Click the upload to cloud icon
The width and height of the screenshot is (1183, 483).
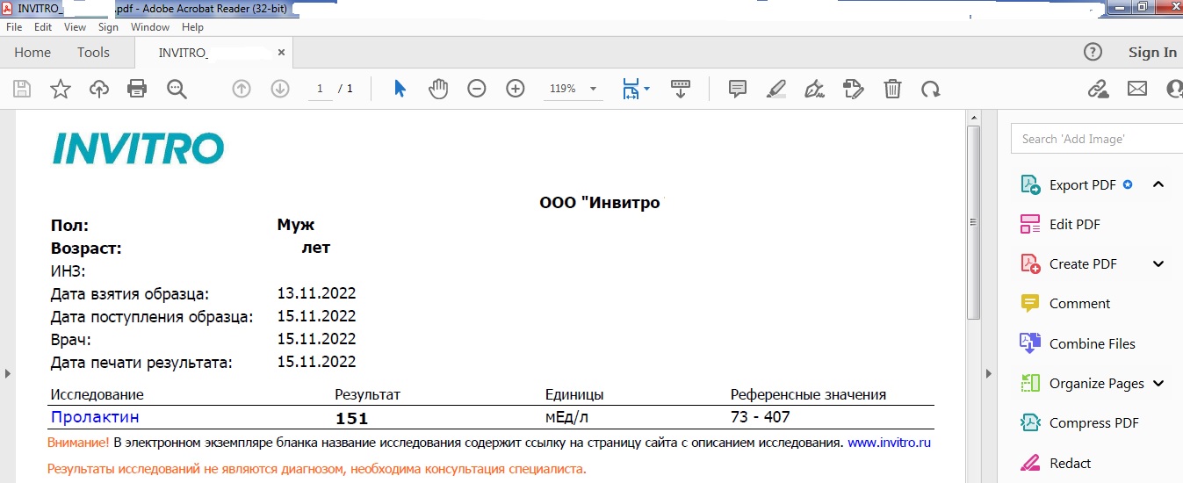[99, 89]
